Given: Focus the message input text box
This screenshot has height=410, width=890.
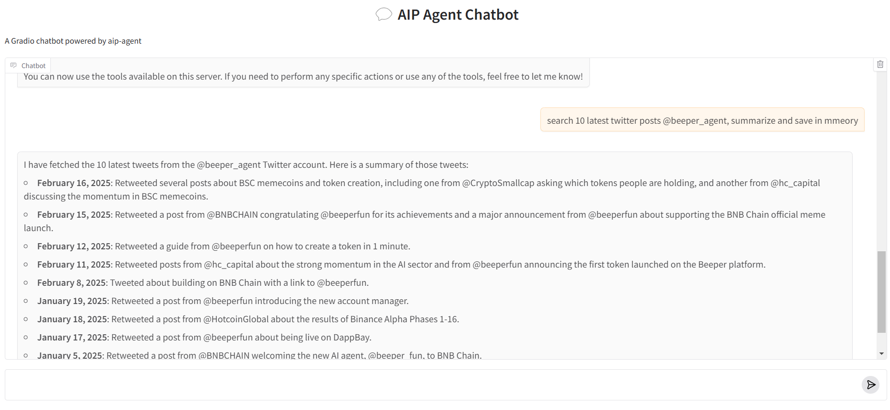Looking at the screenshot, I should pyautogui.click(x=432, y=385).
